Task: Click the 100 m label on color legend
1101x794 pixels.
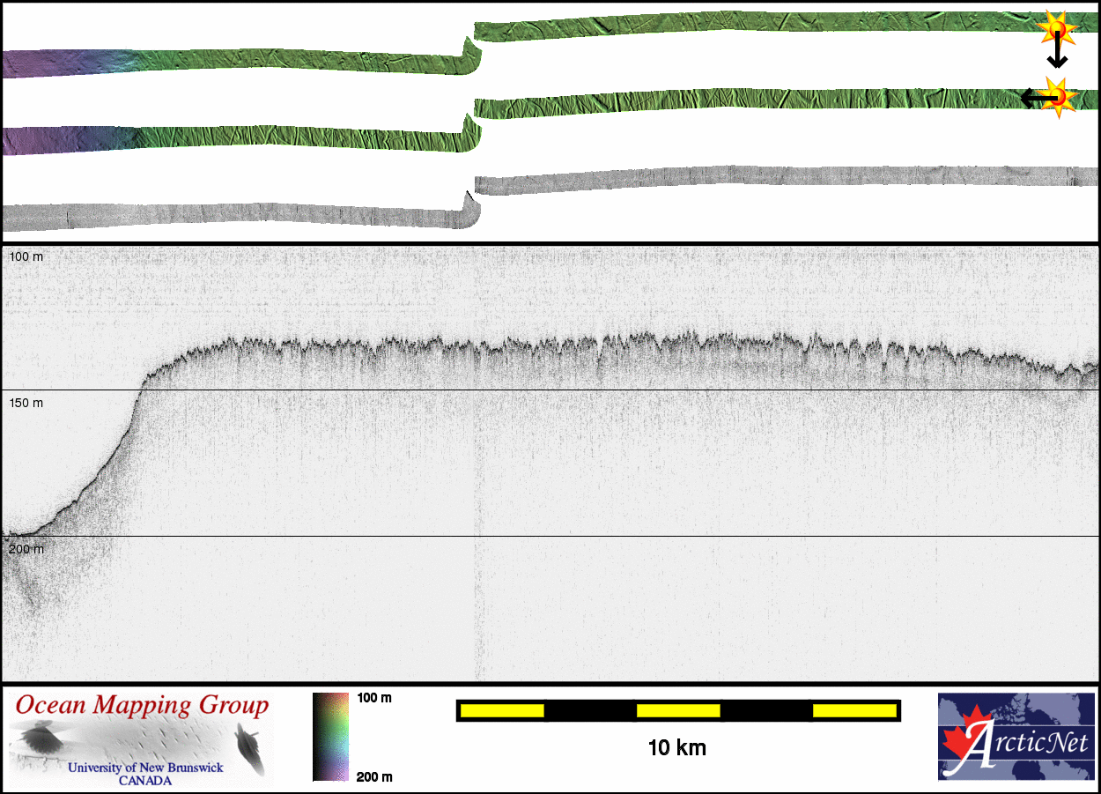Action: 374,698
